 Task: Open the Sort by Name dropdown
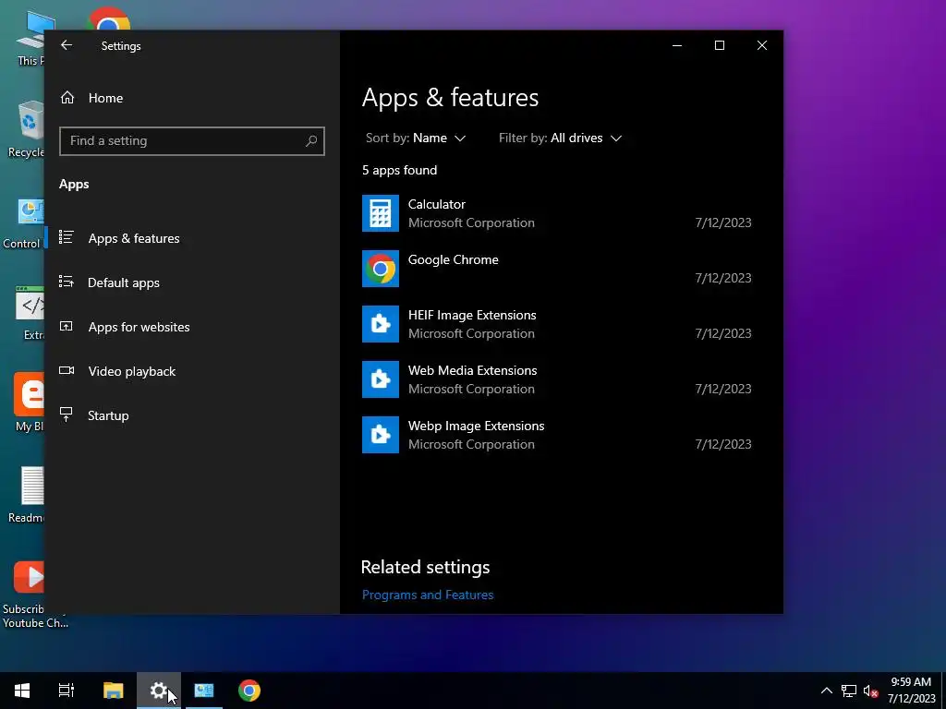pyautogui.click(x=416, y=138)
